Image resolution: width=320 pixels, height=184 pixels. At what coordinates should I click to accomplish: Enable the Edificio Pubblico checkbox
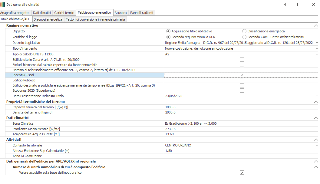click(242, 80)
